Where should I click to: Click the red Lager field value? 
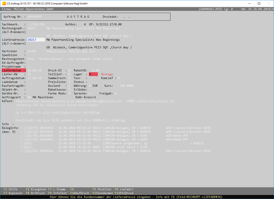tap(93, 74)
